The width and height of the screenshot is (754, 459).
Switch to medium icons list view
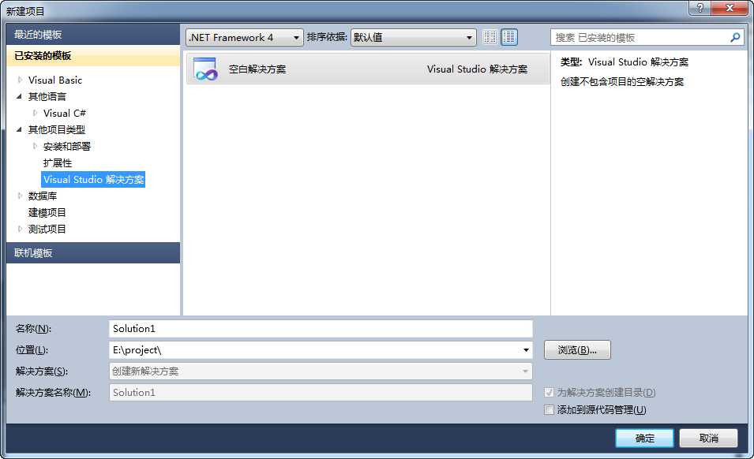point(508,37)
